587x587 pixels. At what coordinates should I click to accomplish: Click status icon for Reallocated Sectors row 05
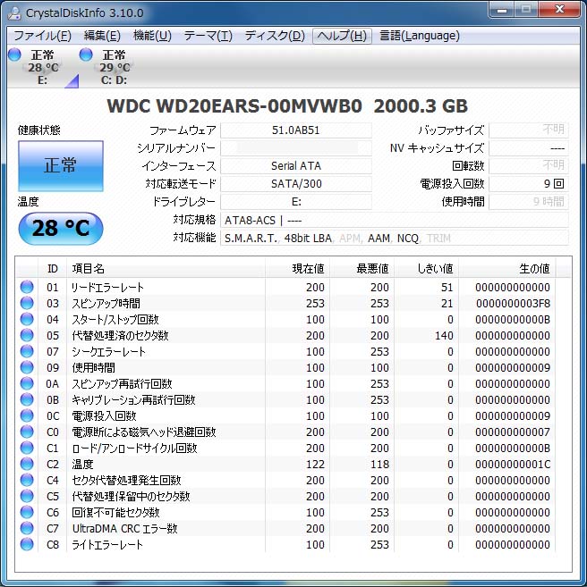(27, 335)
